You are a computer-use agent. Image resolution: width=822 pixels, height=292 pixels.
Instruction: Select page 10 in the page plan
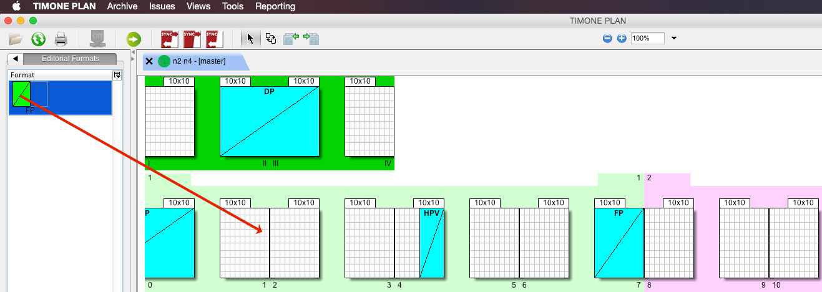click(x=794, y=243)
